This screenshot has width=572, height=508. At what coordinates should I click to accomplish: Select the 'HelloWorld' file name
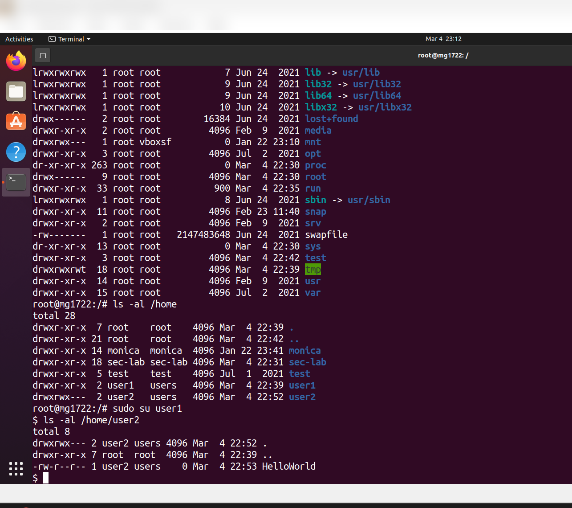pyautogui.click(x=289, y=467)
